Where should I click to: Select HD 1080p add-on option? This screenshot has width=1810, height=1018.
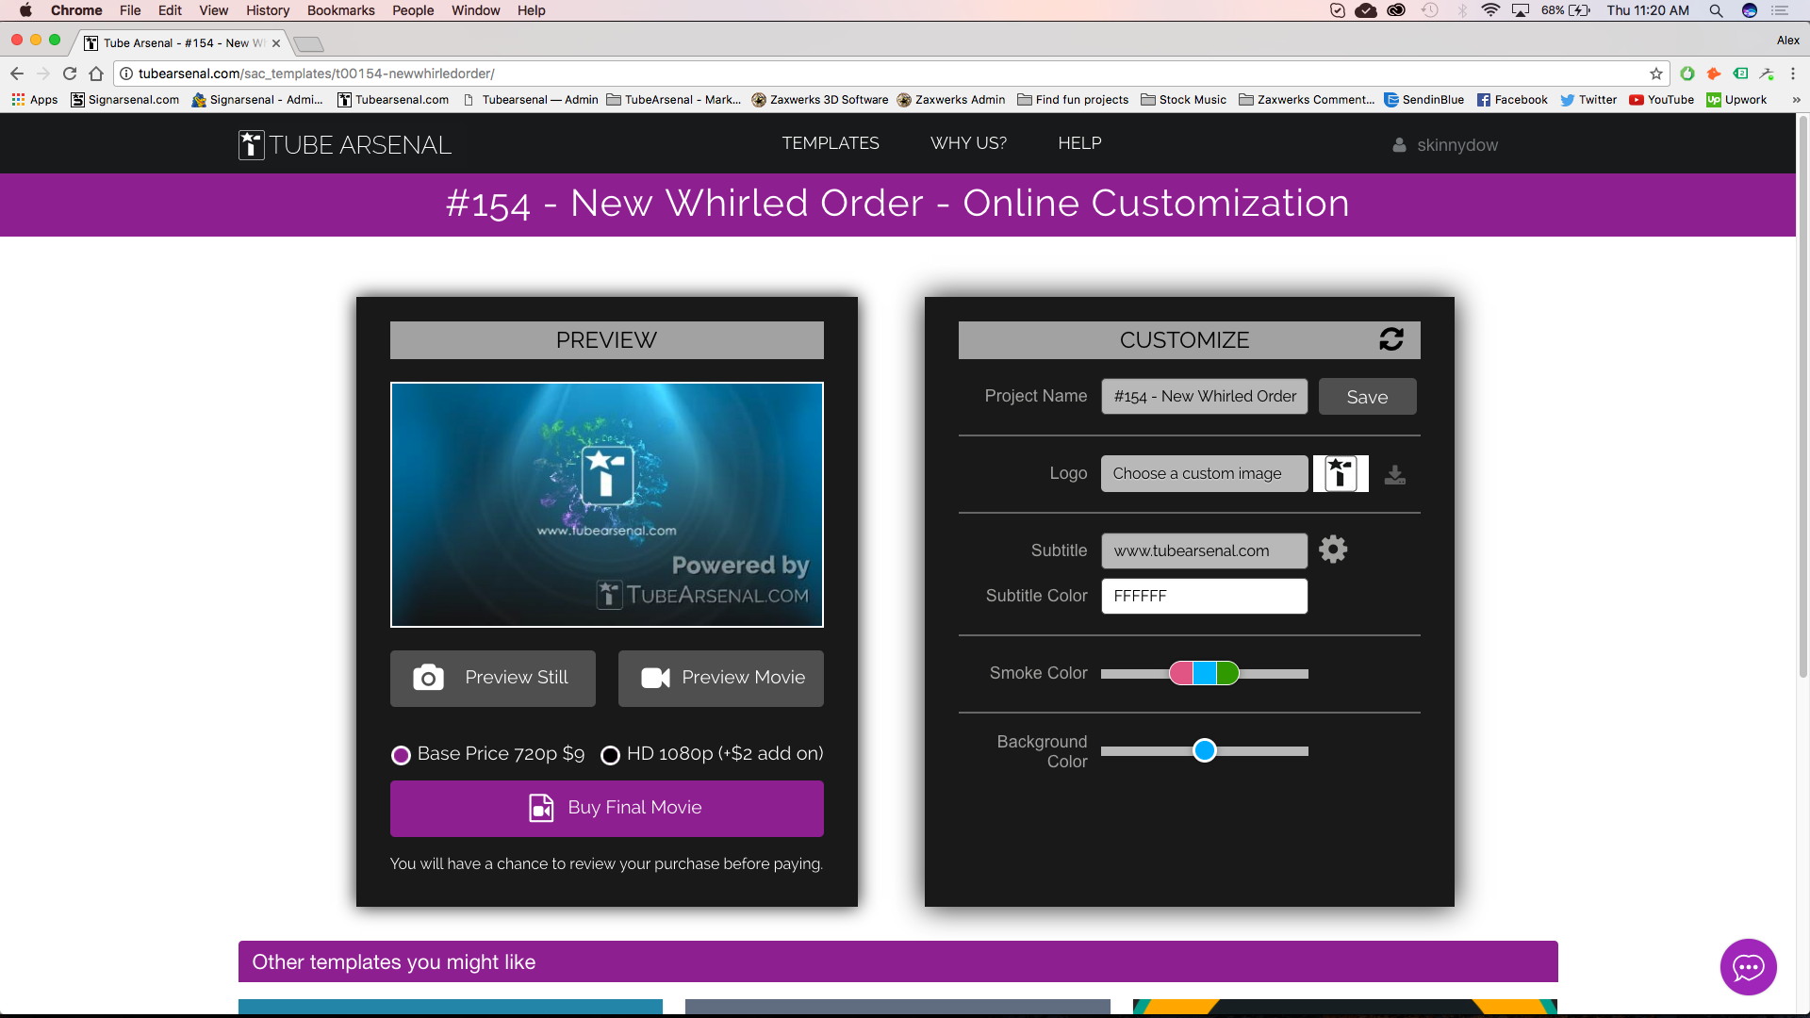(611, 755)
